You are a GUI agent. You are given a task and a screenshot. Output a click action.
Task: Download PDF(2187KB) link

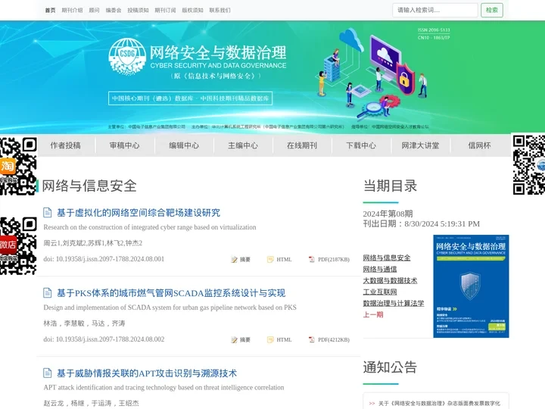(334, 260)
